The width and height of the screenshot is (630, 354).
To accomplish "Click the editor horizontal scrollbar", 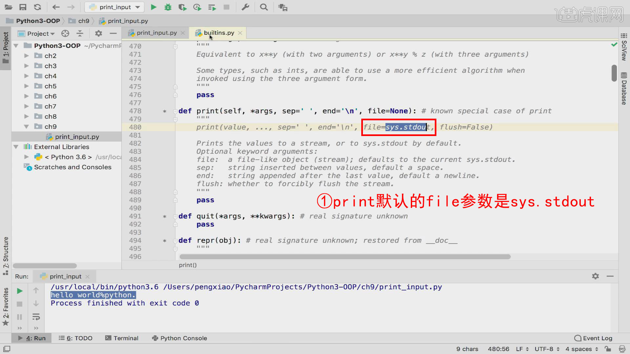I will tap(345, 257).
